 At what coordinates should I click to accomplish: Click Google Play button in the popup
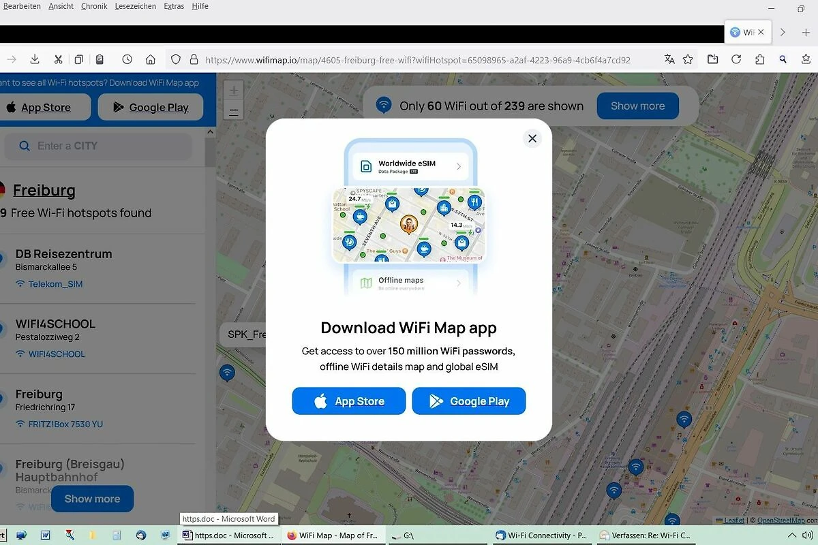click(469, 401)
